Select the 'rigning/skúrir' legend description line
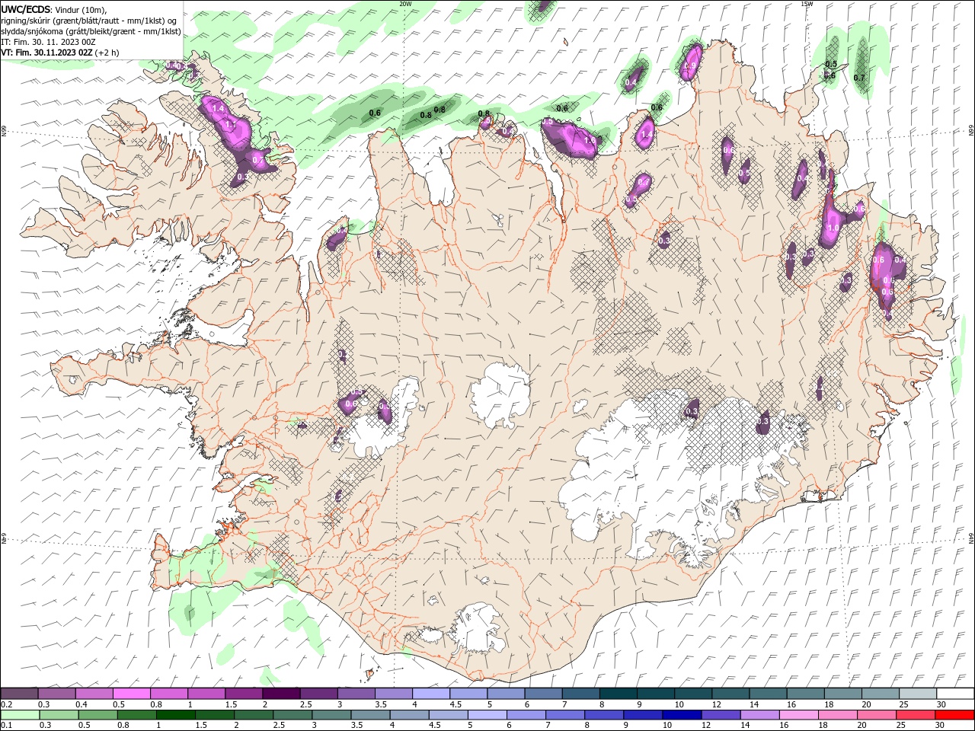 [x=89, y=21]
